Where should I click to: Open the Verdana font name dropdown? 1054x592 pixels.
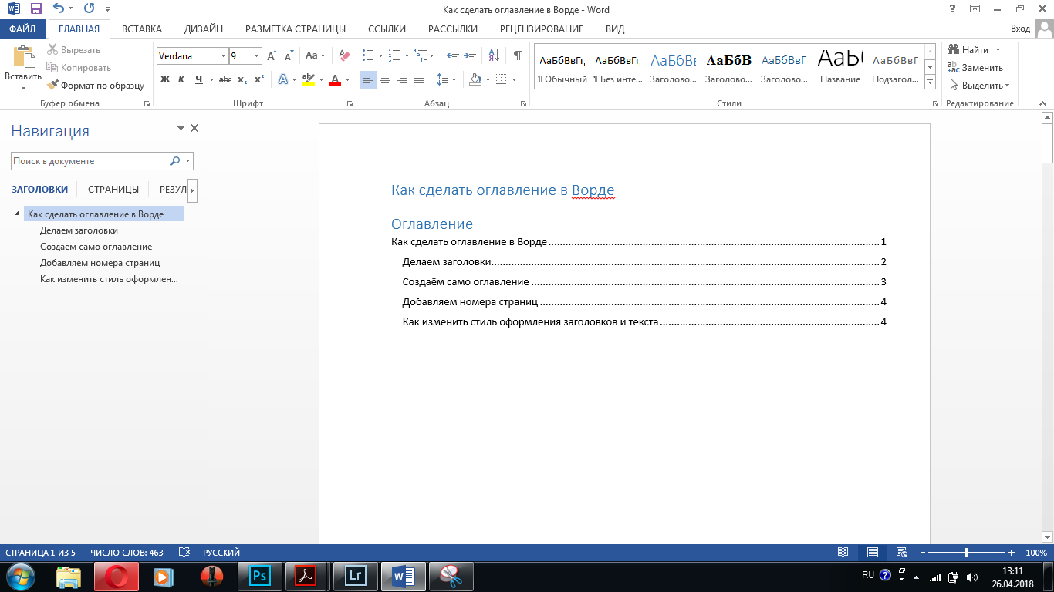point(223,56)
